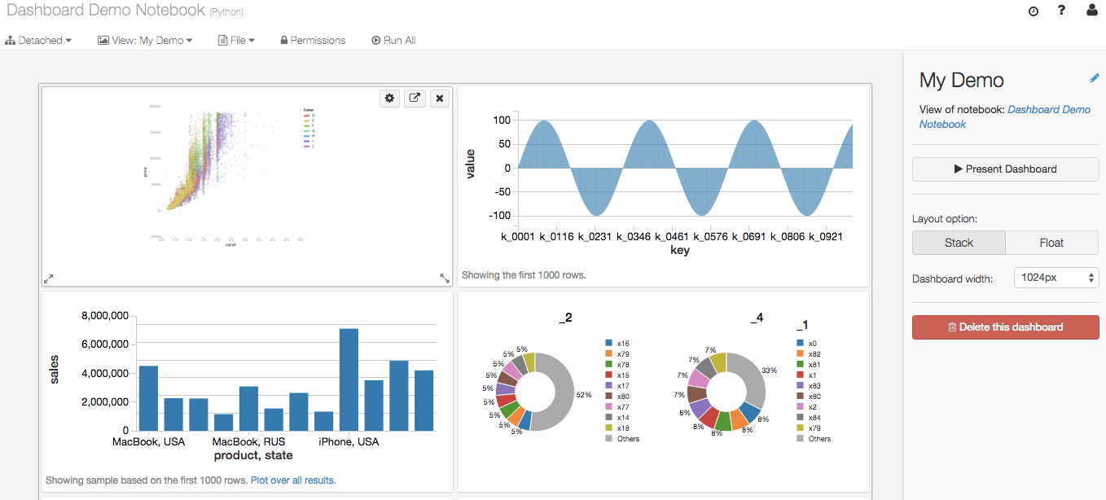This screenshot has height=500, width=1106.
Task: Open the scatter plot in its source notebook
Action: [x=415, y=98]
